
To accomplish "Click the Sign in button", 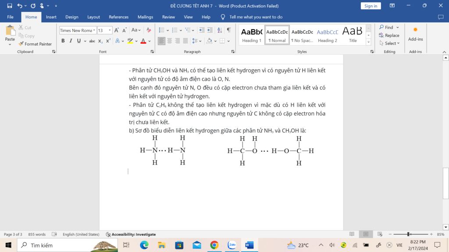I will coord(371,6).
